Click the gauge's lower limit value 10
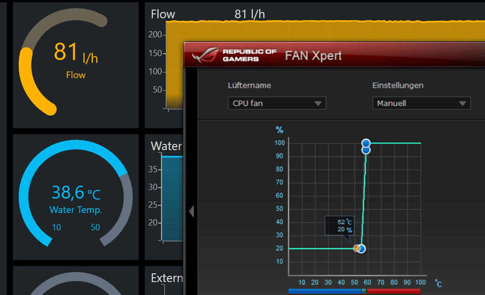The width and height of the screenshot is (485, 295). pyautogui.click(x=57, y=227)
